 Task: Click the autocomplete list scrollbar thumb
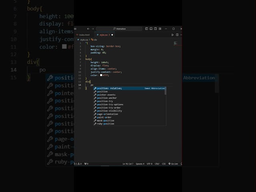165,91
